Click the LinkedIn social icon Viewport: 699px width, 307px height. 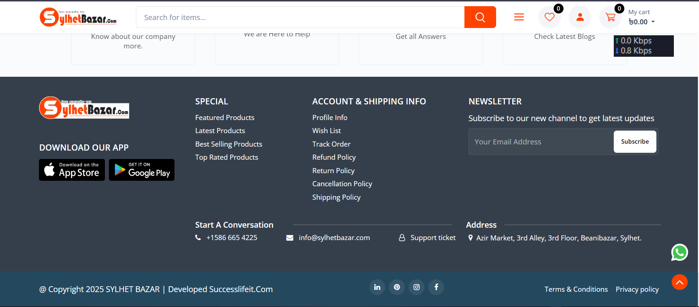click(x=377, y=287)
